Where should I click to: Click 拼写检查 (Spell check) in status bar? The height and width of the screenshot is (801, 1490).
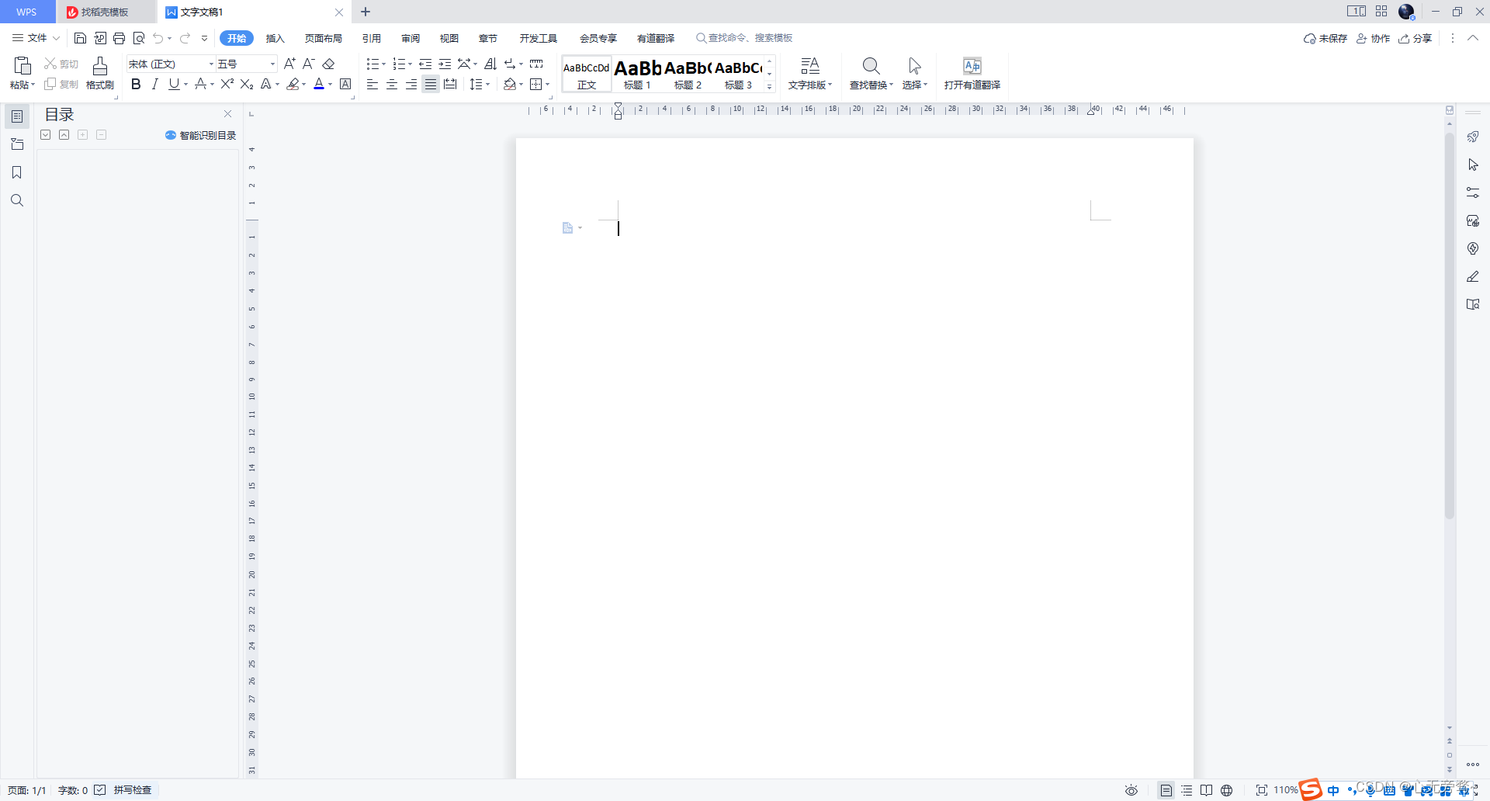(133, 790)
